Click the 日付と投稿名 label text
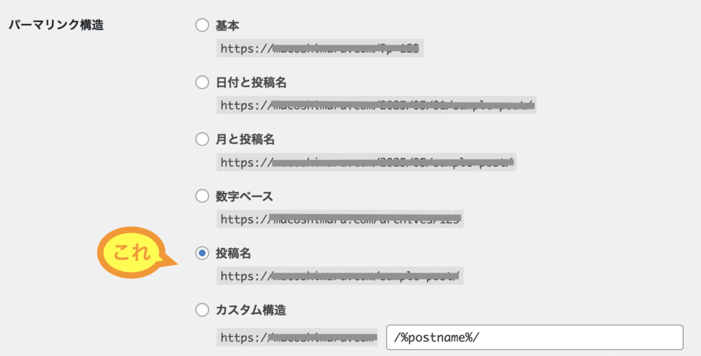This screenshot has width=701, height=356. 251,83
